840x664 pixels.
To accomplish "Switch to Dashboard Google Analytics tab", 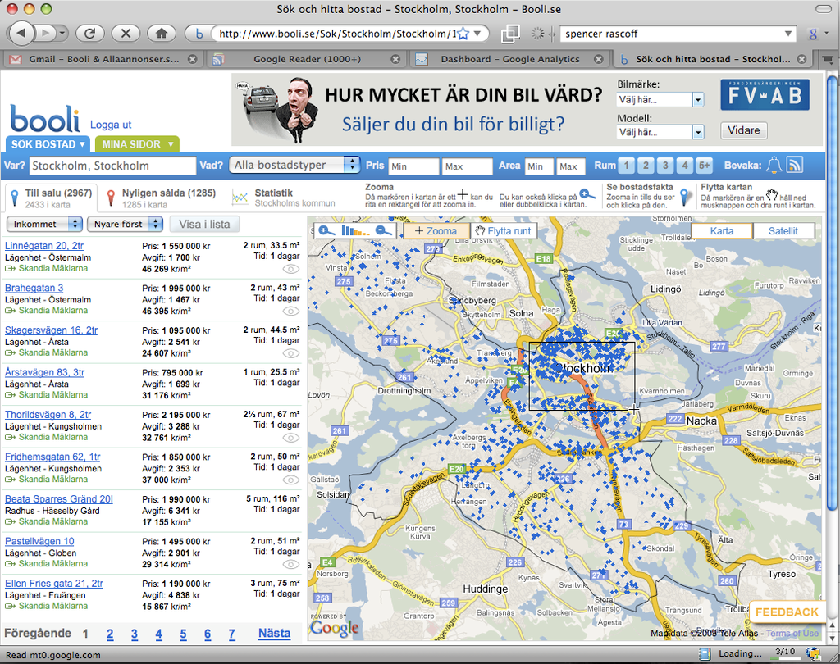I will [x=509, y=59].
